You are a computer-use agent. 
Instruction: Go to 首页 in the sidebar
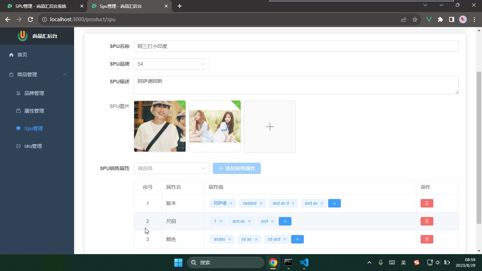pyautogui.click(x=37, y=55)
